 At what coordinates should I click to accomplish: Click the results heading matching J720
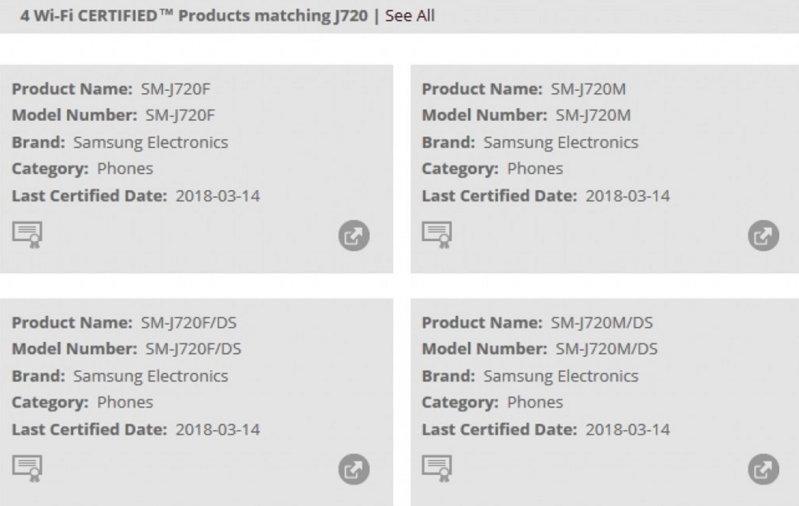pyautogui.click(x=194, y=15)
